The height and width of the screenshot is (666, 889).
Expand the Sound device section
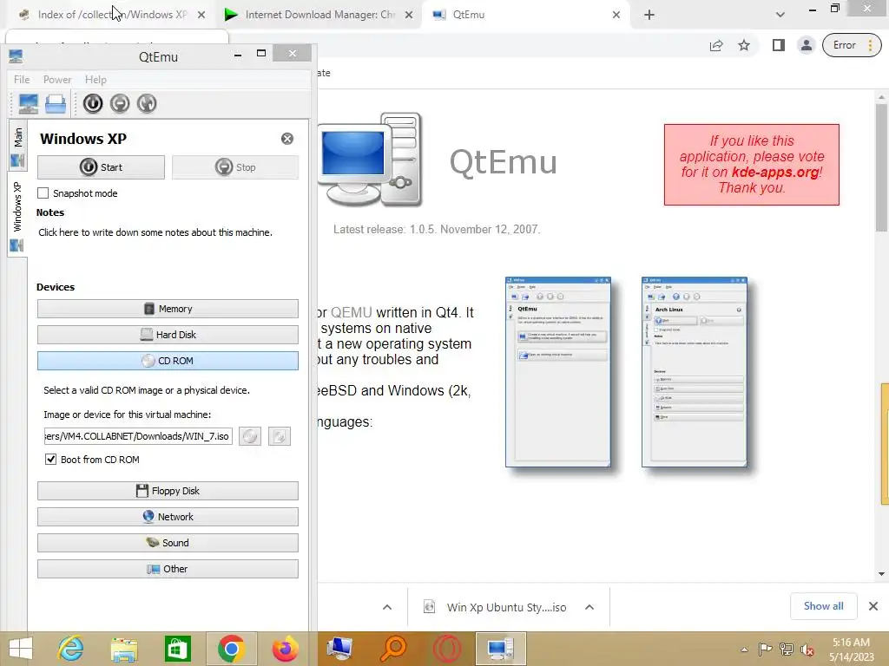click(x=168, y=543)
